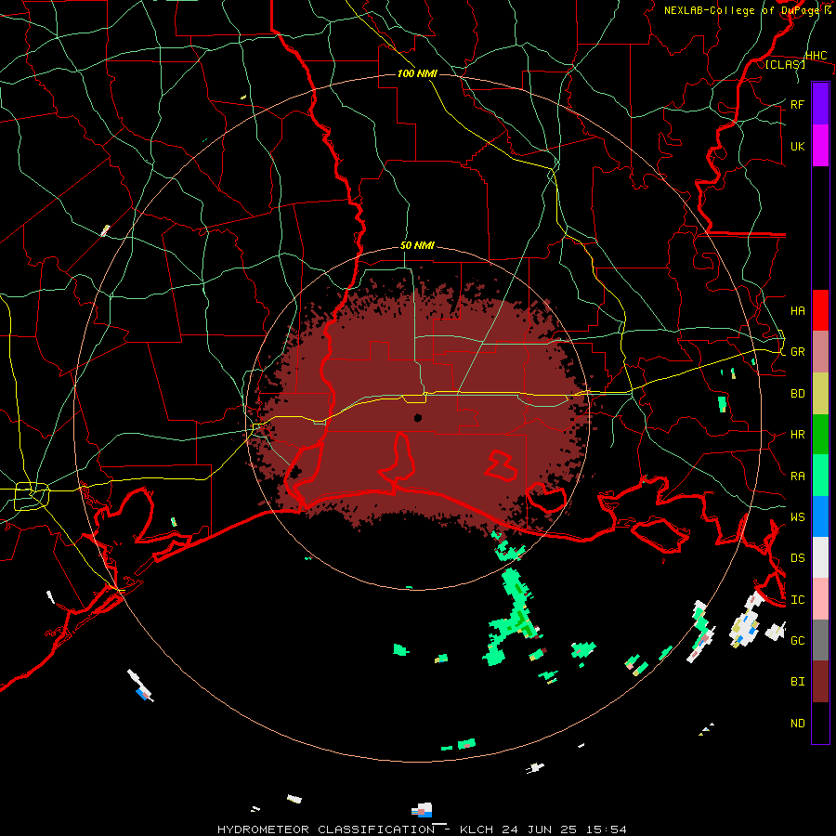836x836 pixels.
Task: Click the "GR" legend label
Action: (797, 352)
